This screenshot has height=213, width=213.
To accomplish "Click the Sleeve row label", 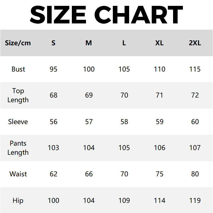I will [18, 122].
